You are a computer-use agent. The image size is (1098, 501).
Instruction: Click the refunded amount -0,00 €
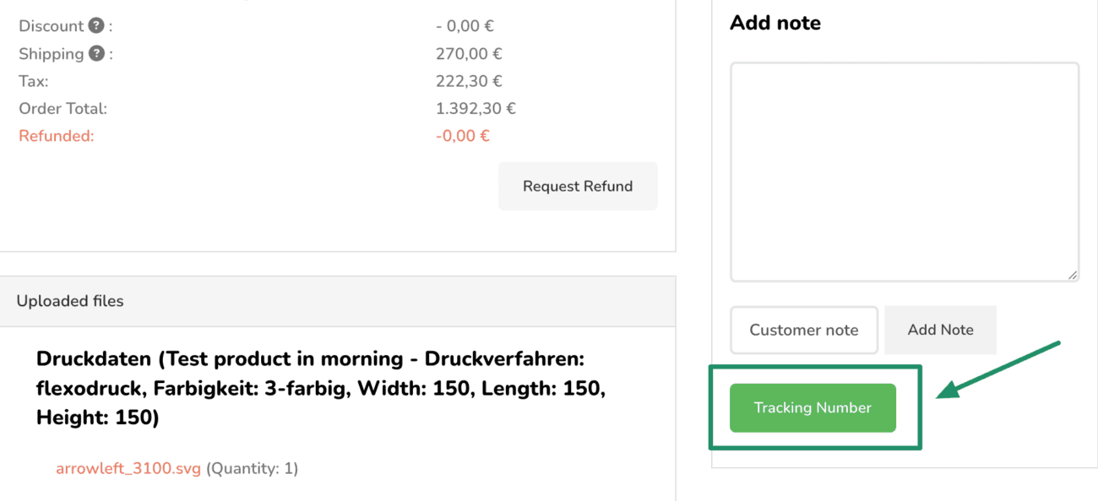click(x=463, y=136)
